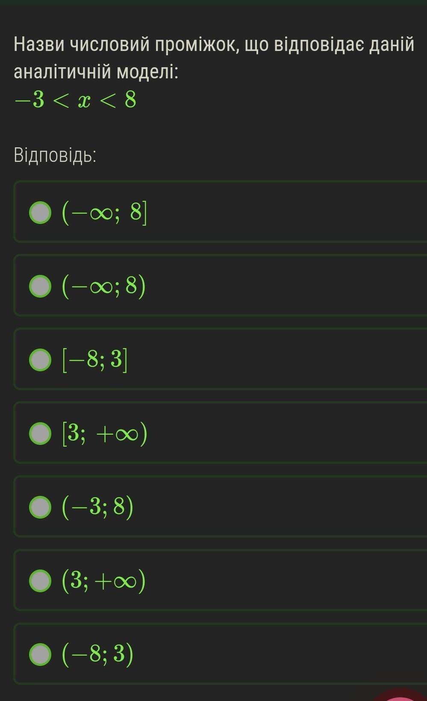Click the −3 in the inequality
The width and height of the screenshot is (427, 701).
pyautogui.click(x=30, y=101)
